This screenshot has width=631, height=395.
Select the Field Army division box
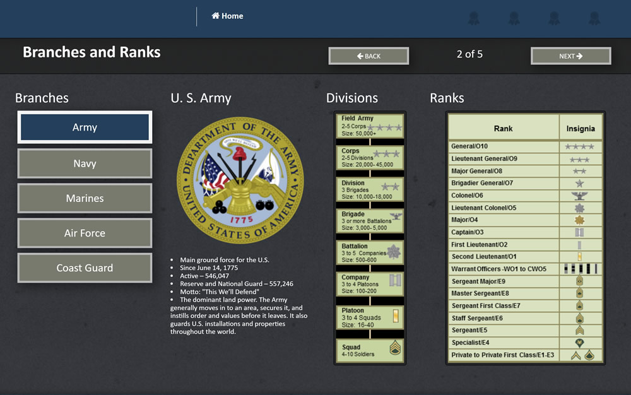(x=370, y=126)
